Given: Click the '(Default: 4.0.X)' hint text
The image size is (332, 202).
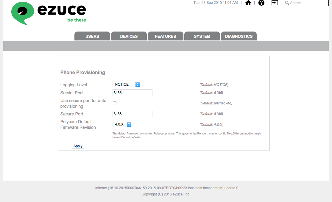Looking at the screenshot, I should 211,125.
